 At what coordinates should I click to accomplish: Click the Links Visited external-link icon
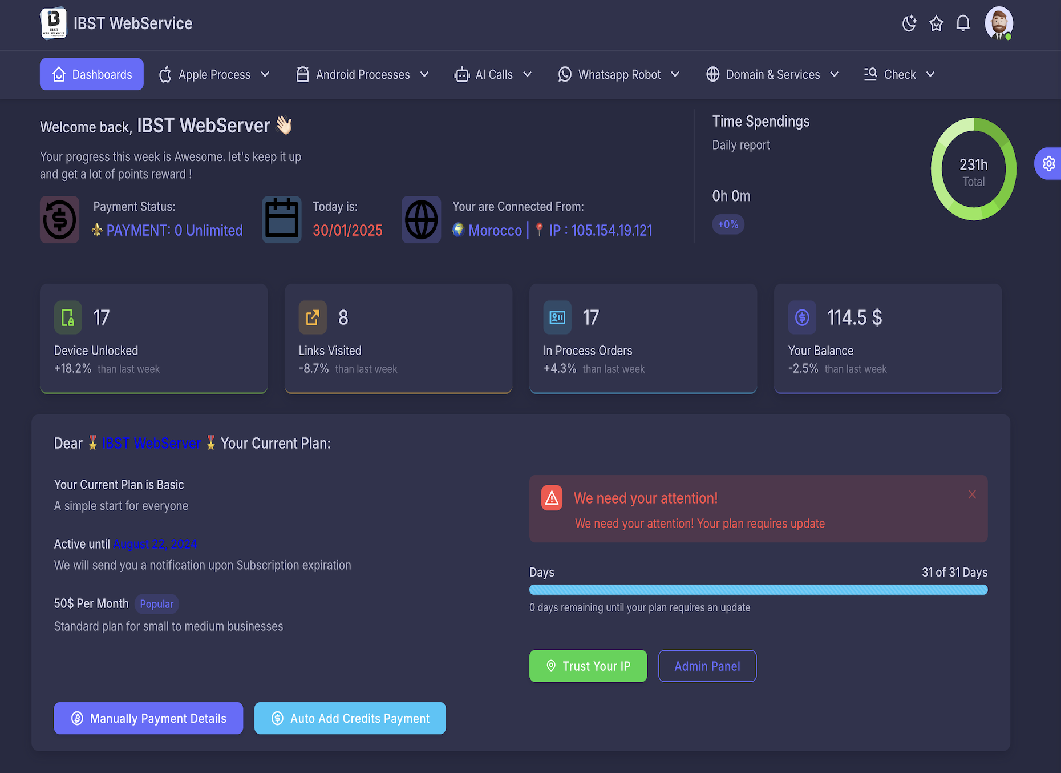coord(312,317)
